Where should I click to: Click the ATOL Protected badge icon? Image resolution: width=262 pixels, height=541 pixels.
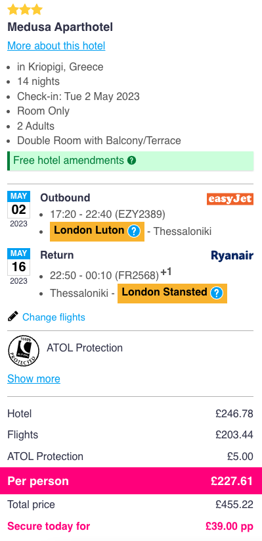click(24, 351)
